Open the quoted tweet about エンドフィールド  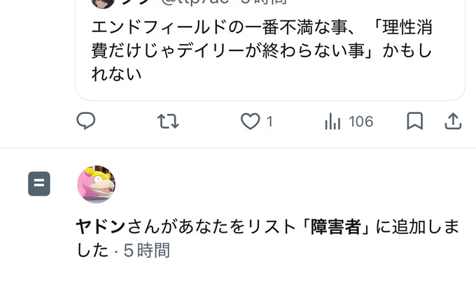point(270,50)
